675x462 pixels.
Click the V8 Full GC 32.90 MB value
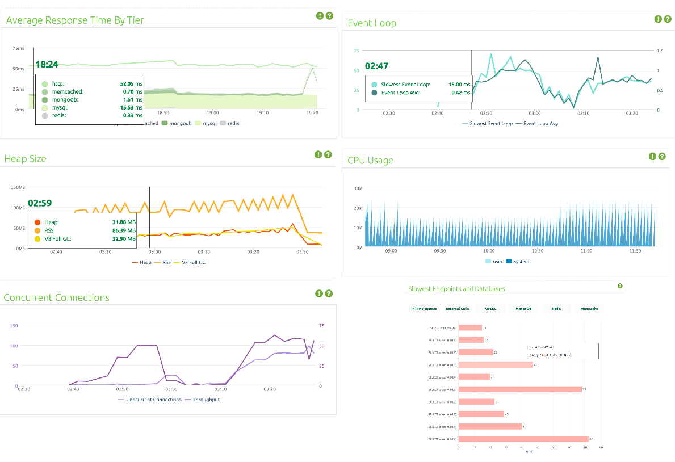point(124,239)
